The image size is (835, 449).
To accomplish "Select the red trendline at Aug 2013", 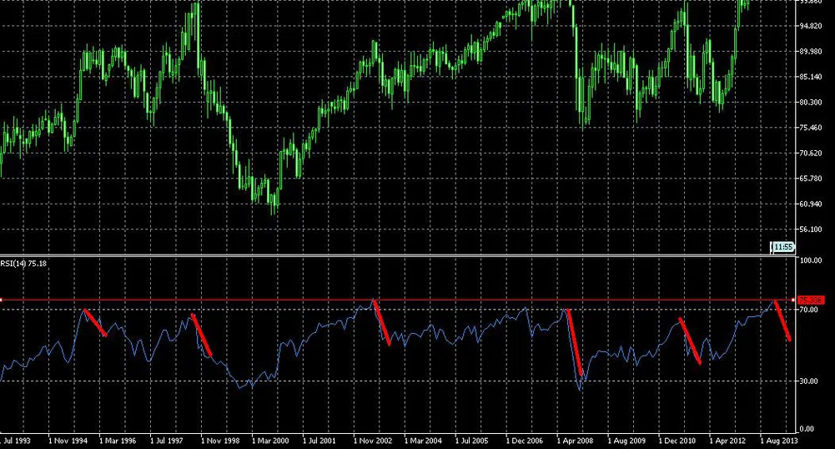I will (x=783, y=320).
